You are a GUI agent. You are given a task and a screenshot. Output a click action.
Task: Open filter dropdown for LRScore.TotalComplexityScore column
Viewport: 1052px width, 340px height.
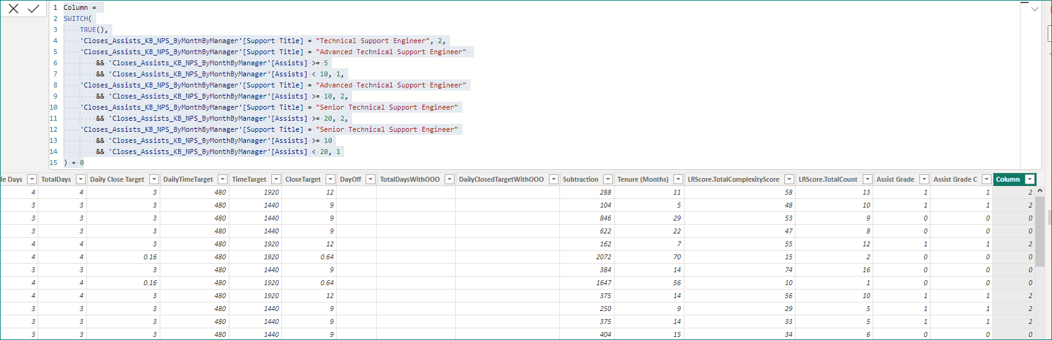[789, 179]
